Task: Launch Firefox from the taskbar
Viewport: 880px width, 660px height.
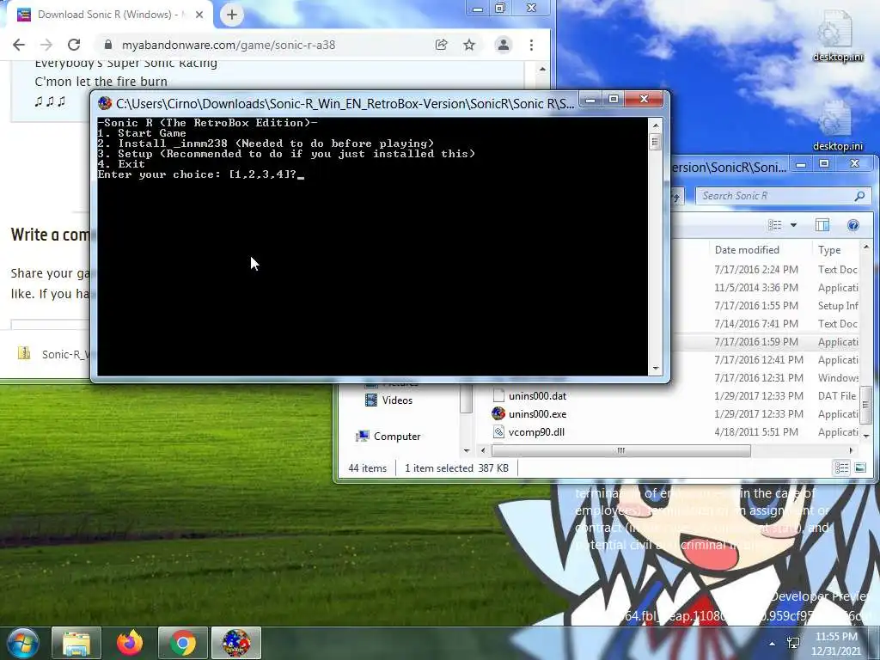Action: pyautogui.click(x=130, y=643)
